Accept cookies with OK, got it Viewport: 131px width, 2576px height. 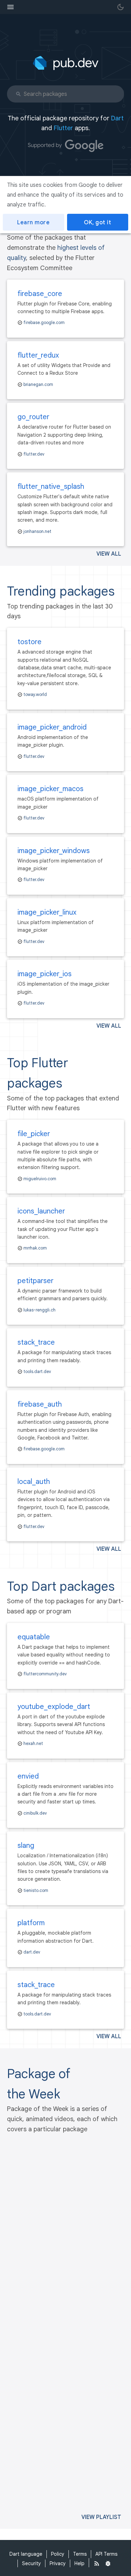[x=97, y=222]
